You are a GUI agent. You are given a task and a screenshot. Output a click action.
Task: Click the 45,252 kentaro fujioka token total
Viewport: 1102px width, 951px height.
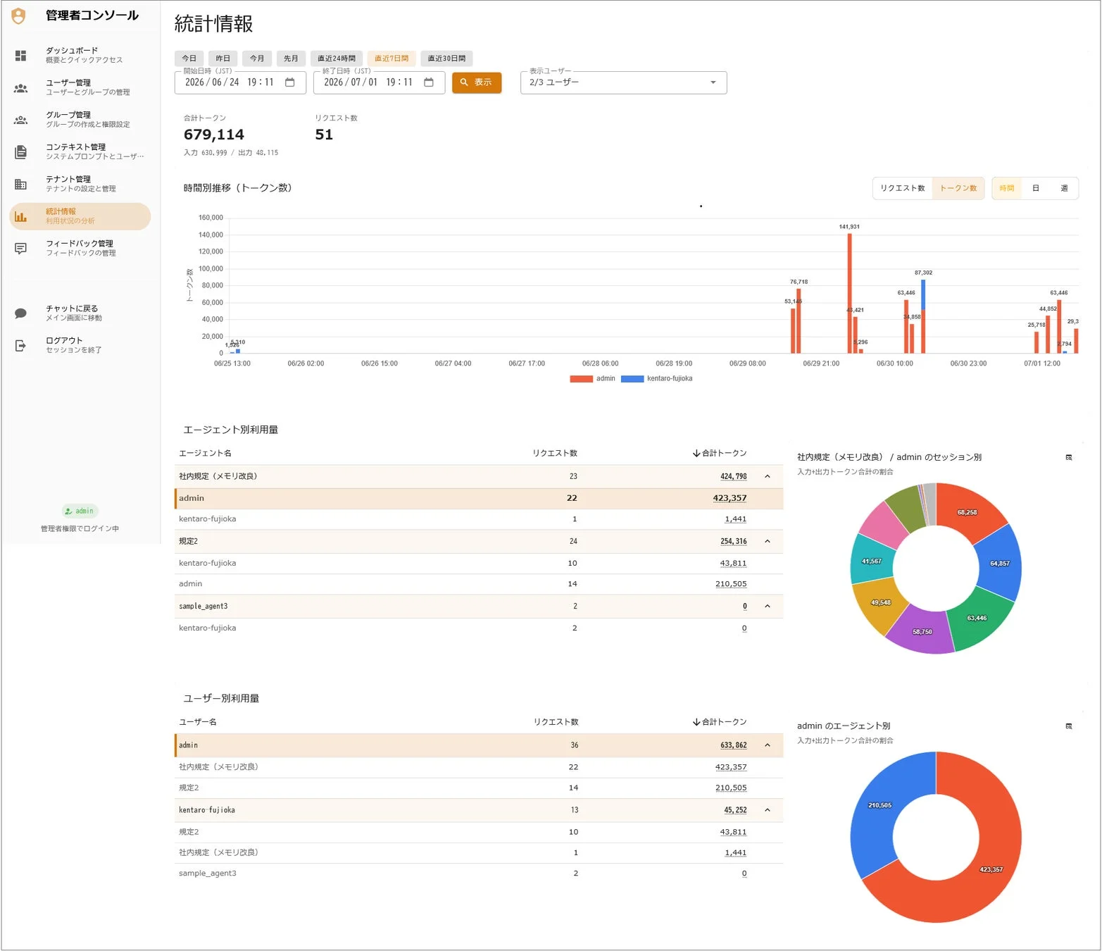point(735,810)
